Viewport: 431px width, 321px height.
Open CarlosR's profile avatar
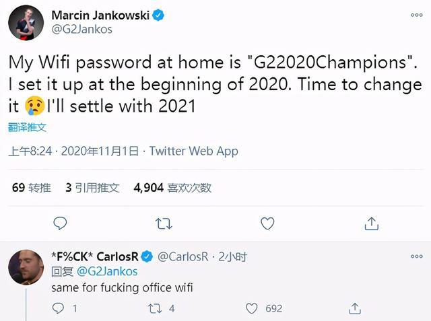click(x=26, y=267)
